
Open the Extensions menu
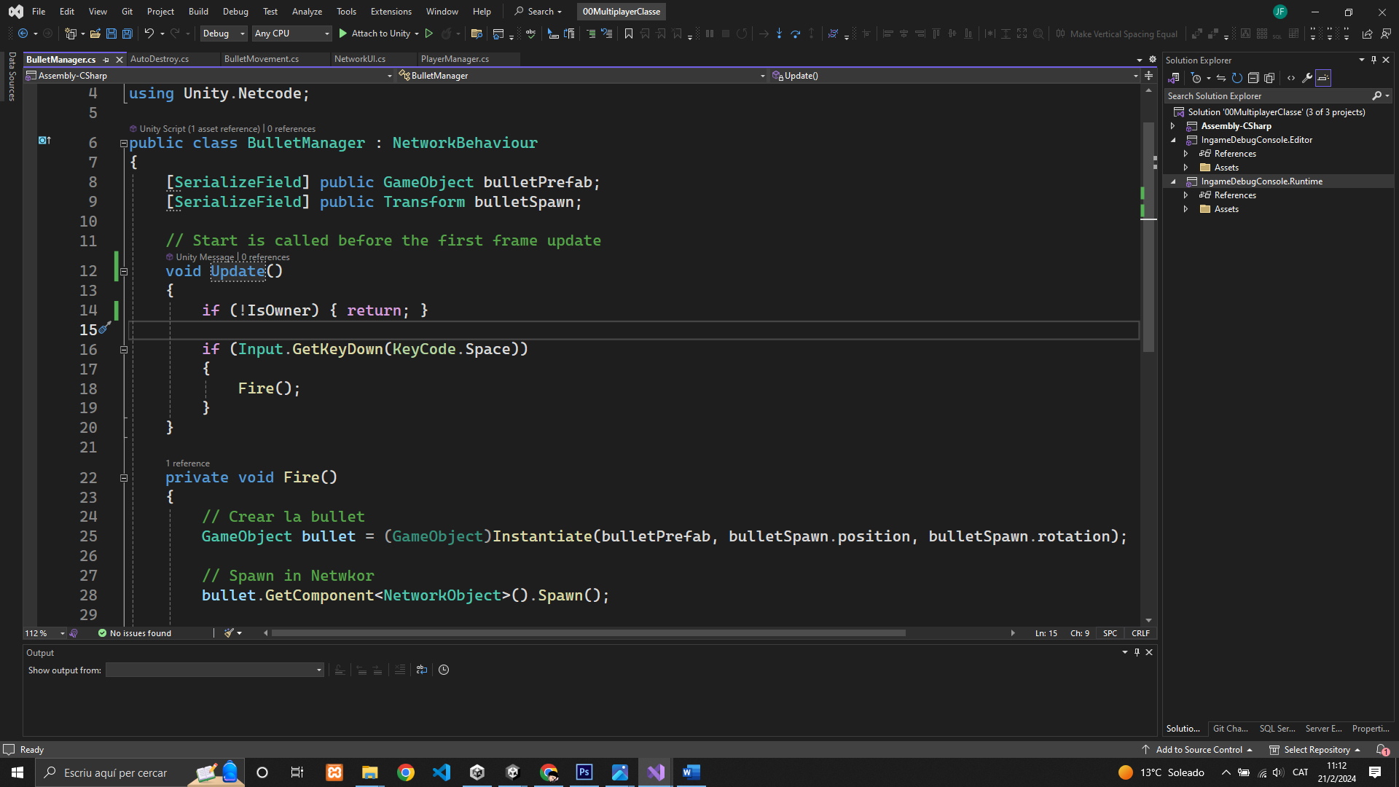pos(391,12)
